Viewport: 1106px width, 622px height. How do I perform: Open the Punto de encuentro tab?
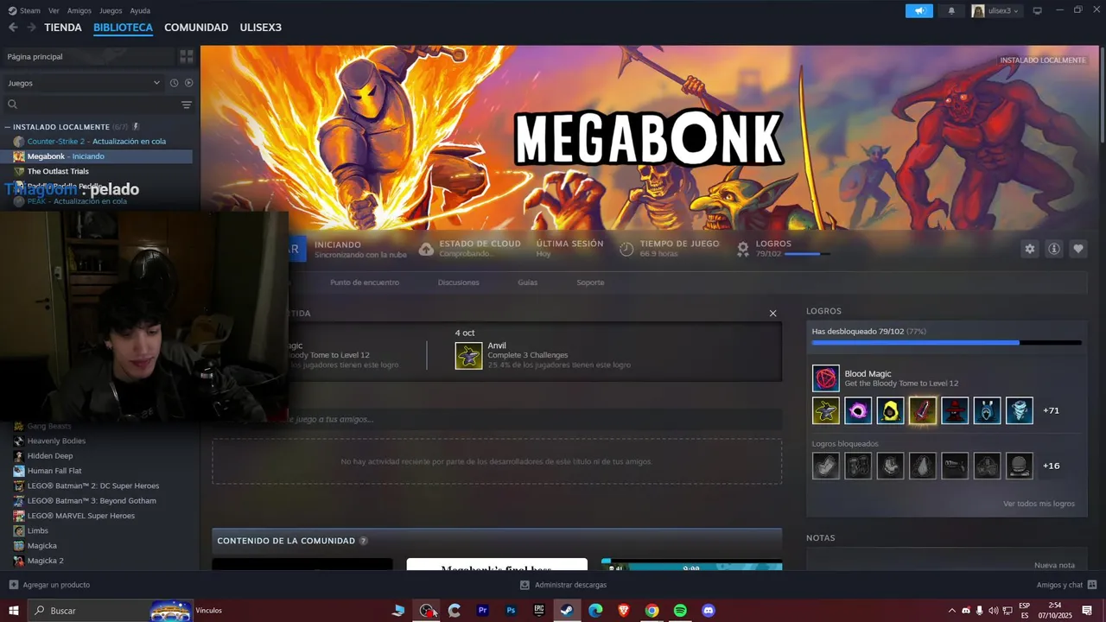pos(365,282)
